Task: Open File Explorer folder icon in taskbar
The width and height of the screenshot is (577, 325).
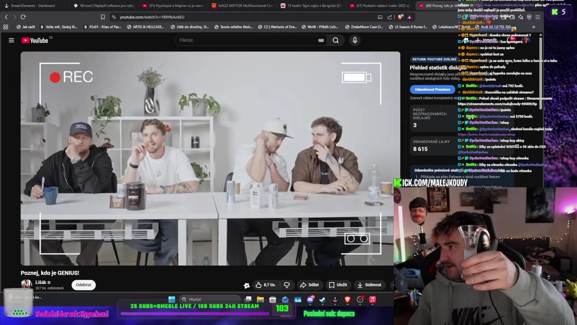Action: [260, 299]
